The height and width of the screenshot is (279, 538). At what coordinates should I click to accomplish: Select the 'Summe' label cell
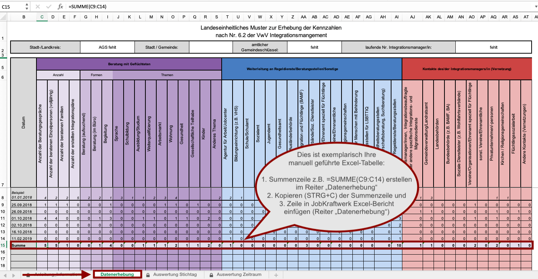pyautogui.click(x=23, y=245)
